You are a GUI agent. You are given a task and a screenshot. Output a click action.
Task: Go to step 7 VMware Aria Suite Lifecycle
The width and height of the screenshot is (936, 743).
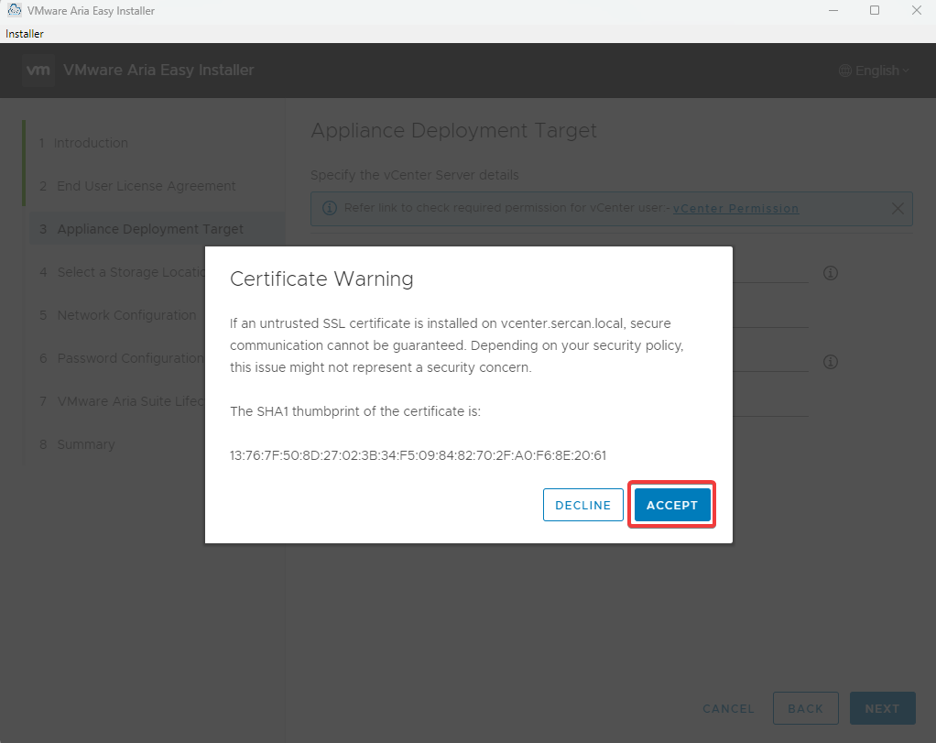click(x=121, y=401)
